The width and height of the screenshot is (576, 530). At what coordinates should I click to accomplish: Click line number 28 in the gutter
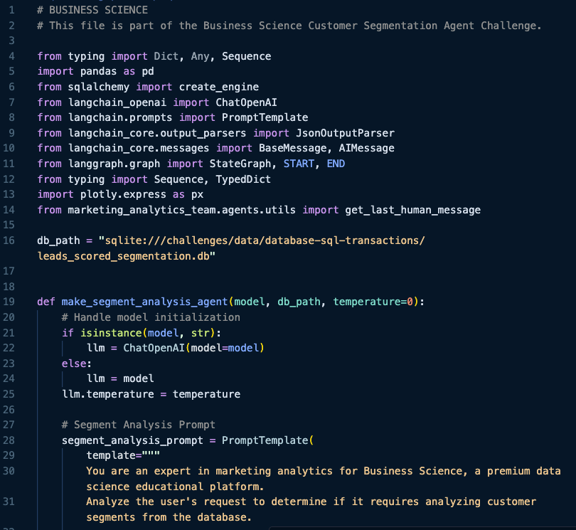[x=9, y=440]
